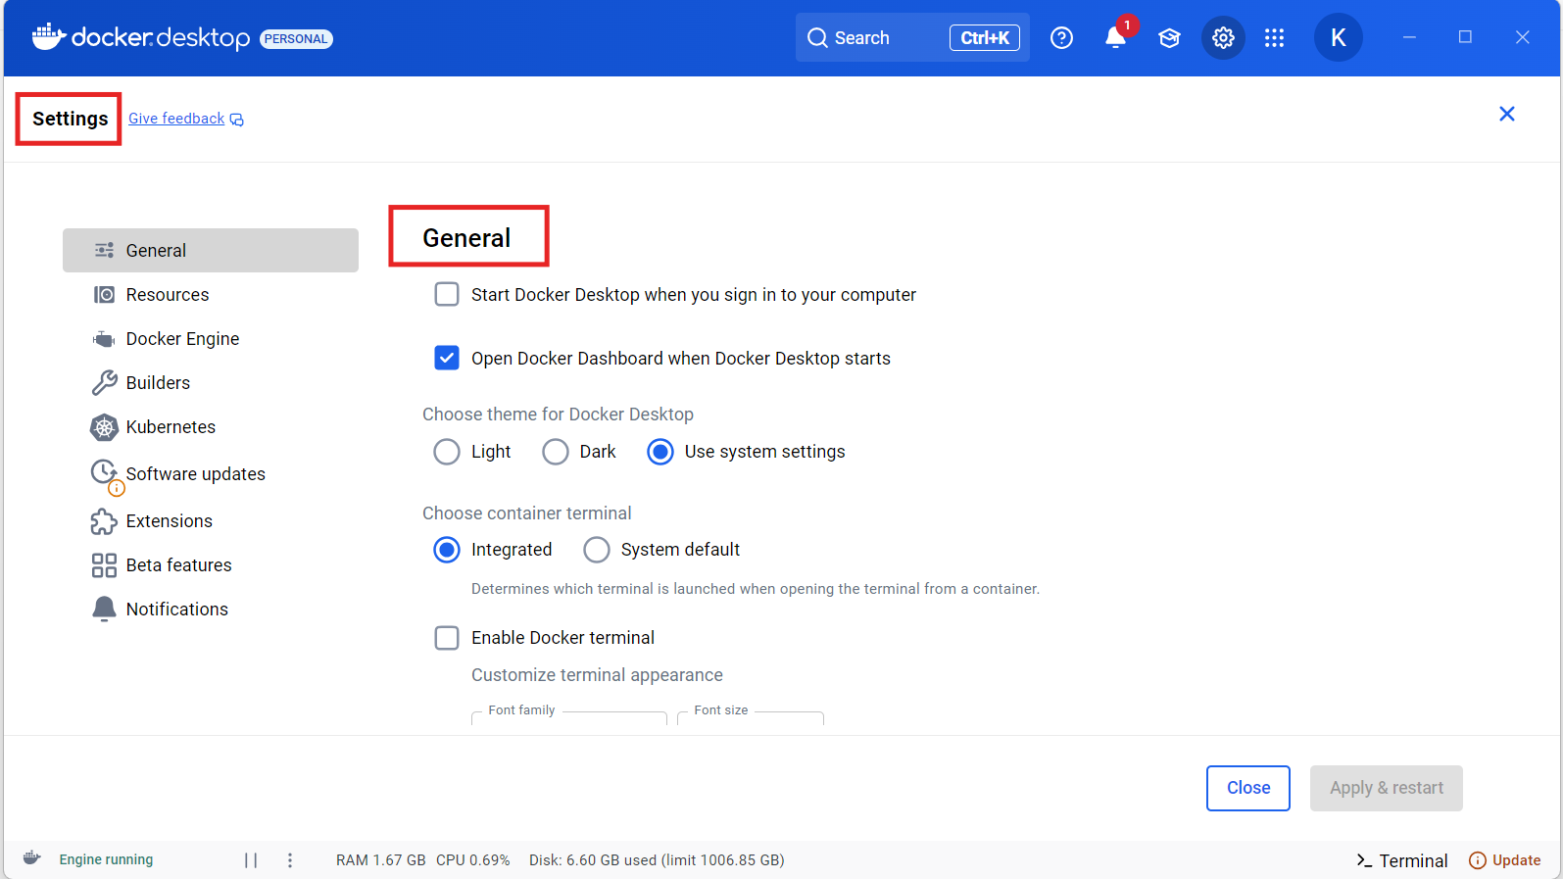
Task: Select the Dark theme radio button
Action: 556,452
